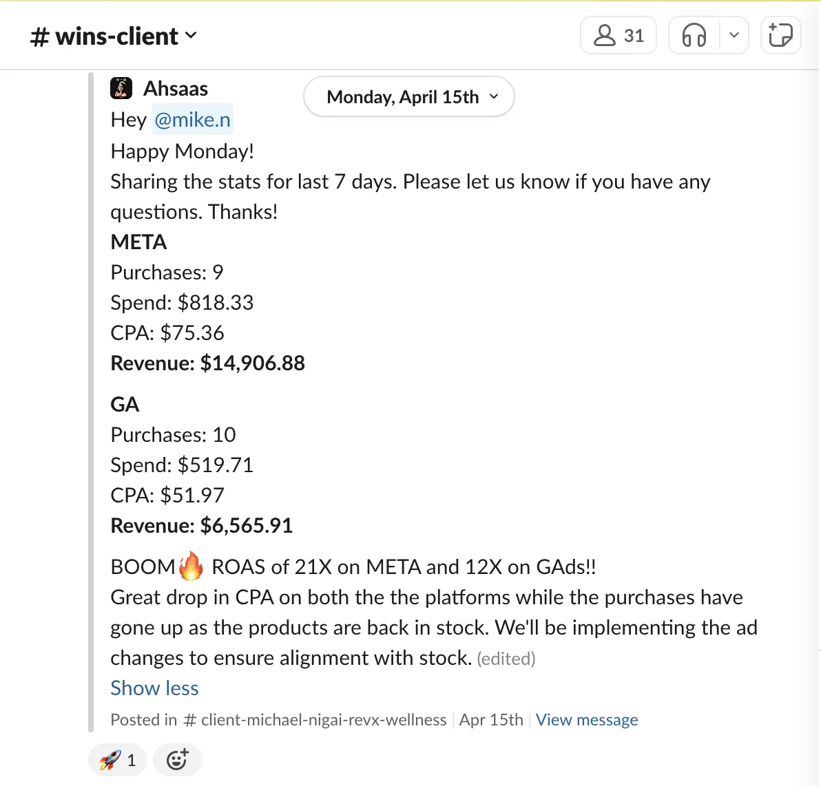
Task: Click the quoted message's gray side bar
Action: point(91,401)
